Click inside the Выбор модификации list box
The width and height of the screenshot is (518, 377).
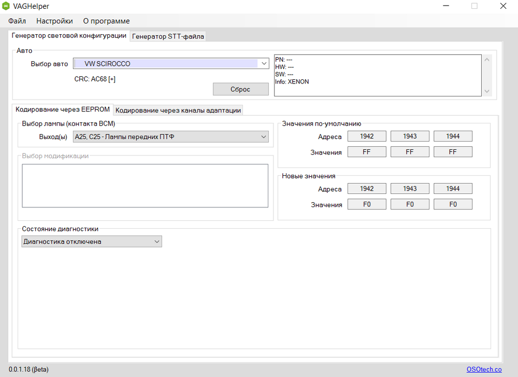(x=145, y=186)
